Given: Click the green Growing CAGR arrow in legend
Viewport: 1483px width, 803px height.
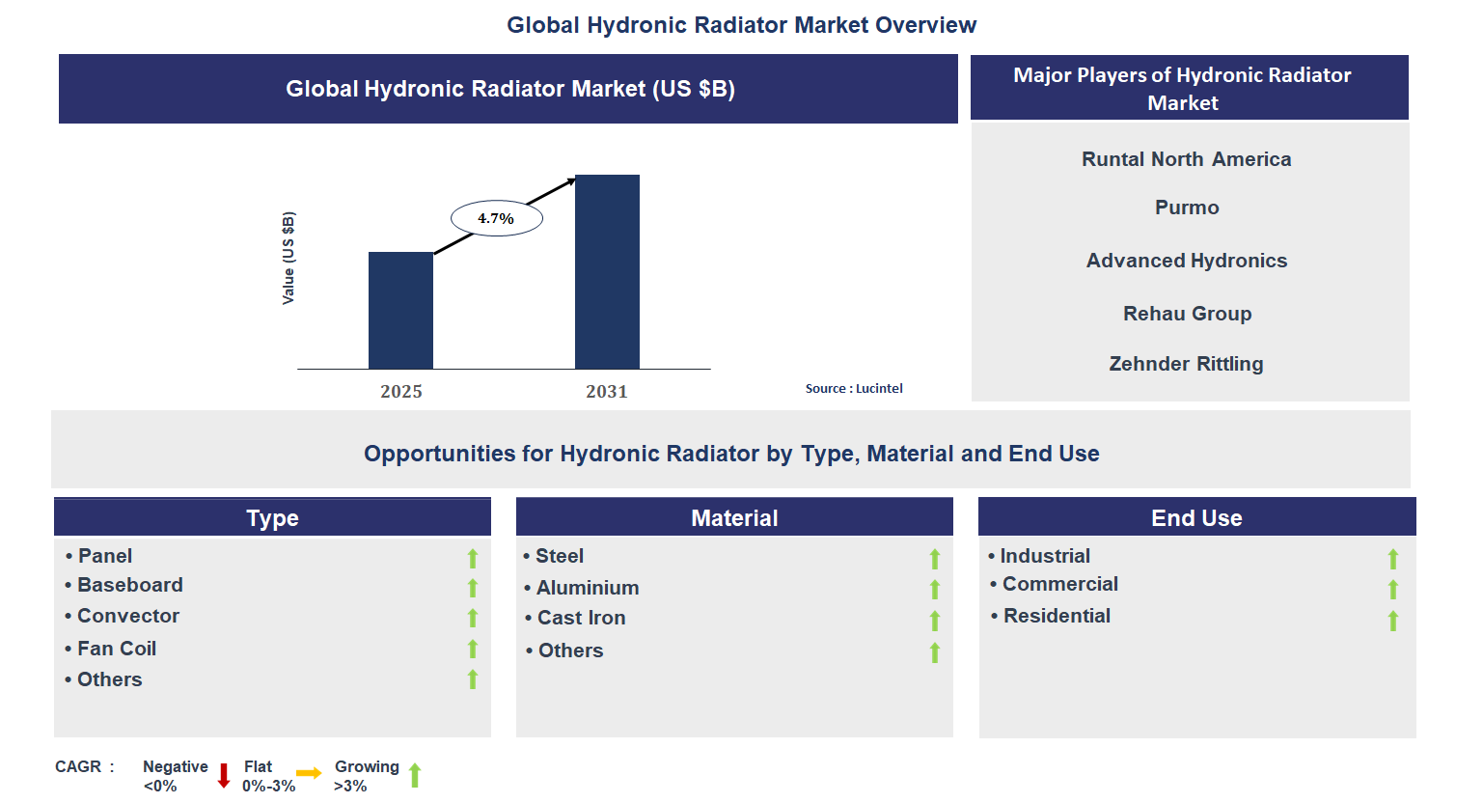Looking at the screenshot, I should 415,775.
